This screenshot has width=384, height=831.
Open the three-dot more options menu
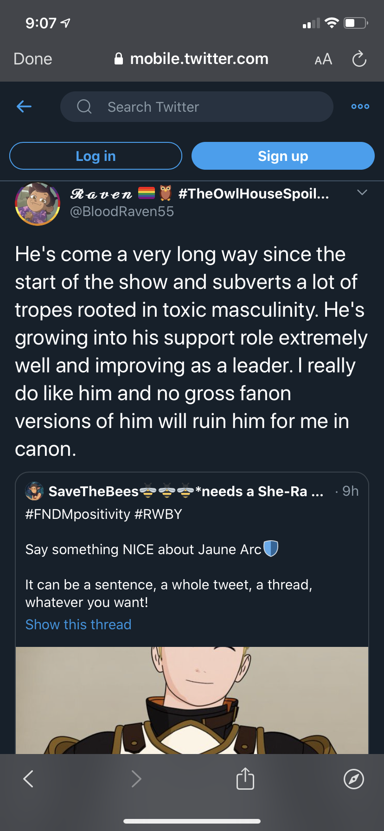(x=360, y=107)
